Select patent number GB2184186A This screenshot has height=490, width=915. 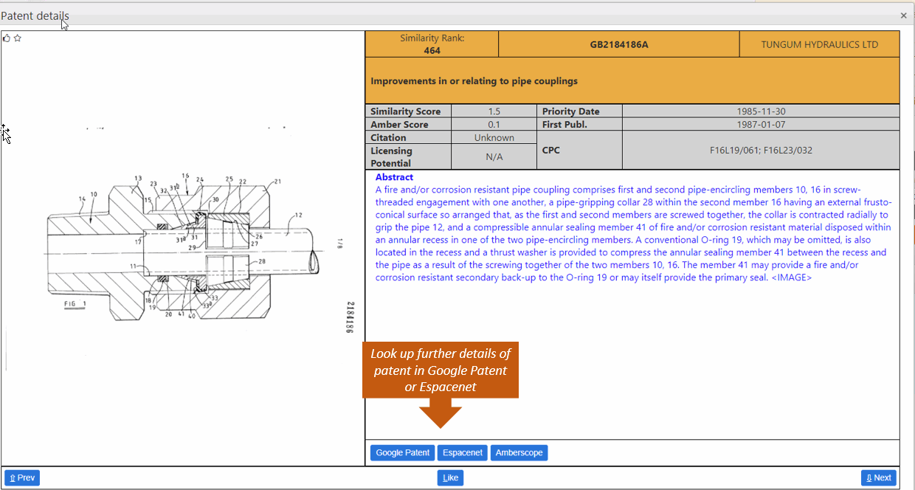click(x=619, y=44)
